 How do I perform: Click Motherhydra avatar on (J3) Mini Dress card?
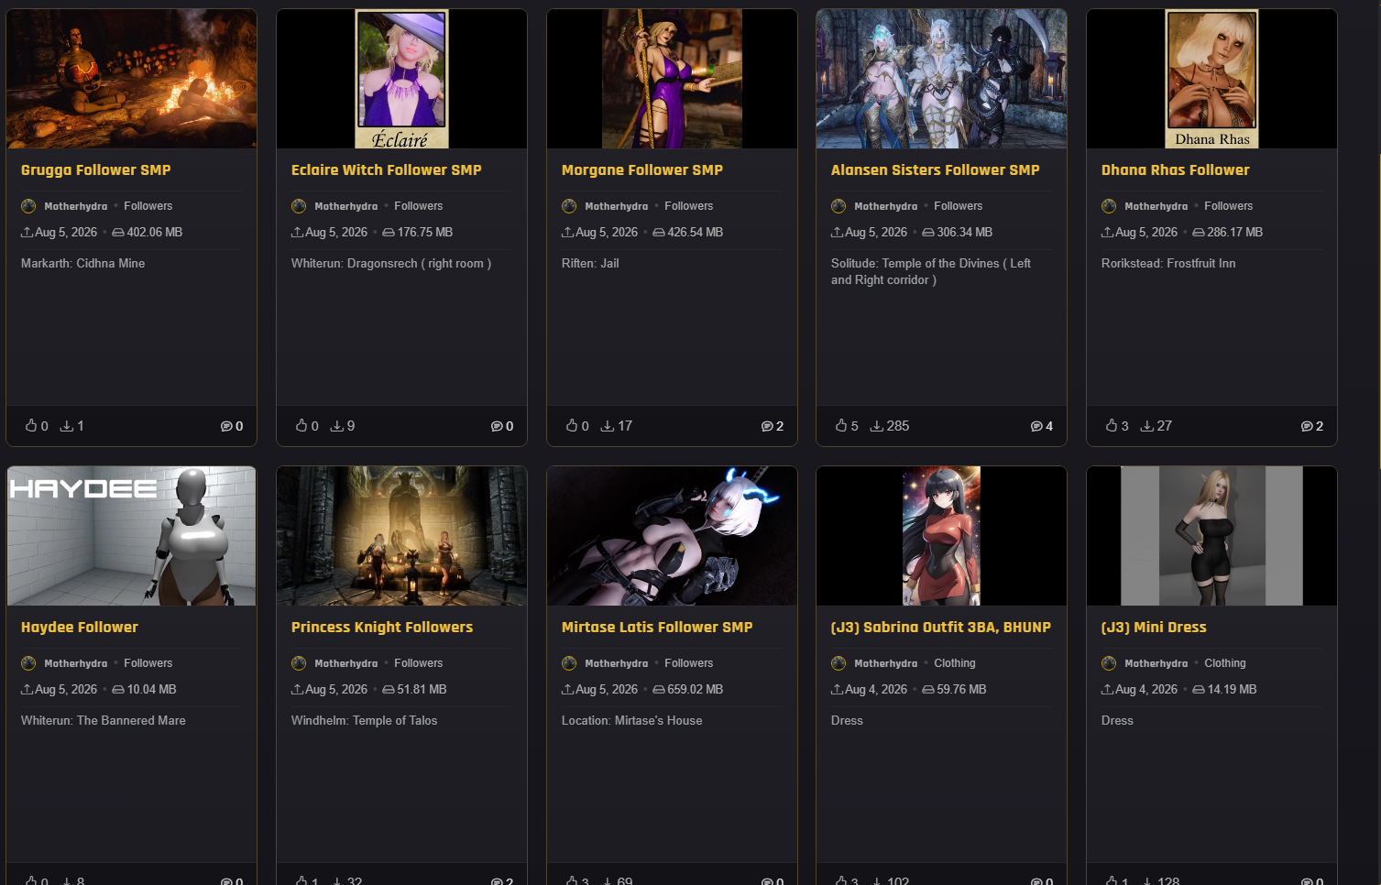tap(1109, 663)
